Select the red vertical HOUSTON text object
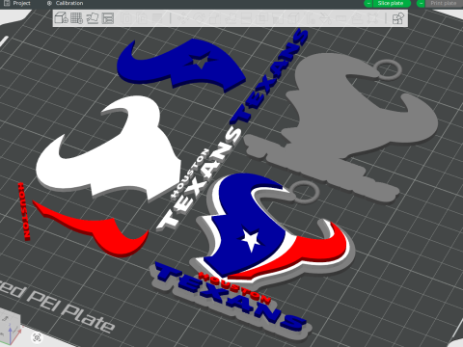Screen dimensions: 463x347 click(24, 211)
